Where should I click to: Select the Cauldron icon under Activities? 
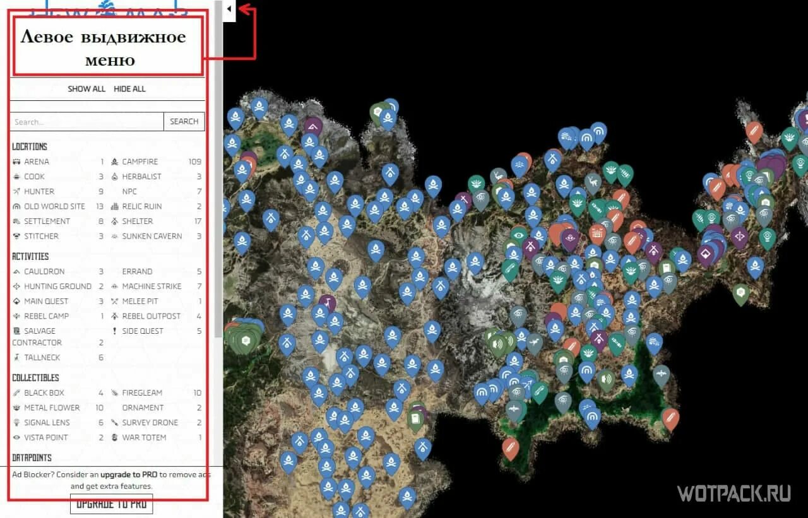[x=16, y=271]
